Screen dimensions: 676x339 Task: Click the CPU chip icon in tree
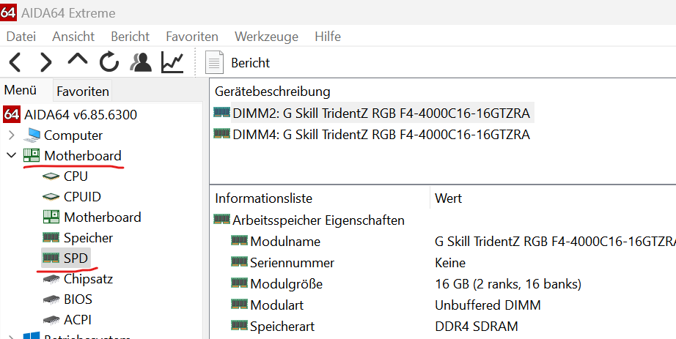51,176
